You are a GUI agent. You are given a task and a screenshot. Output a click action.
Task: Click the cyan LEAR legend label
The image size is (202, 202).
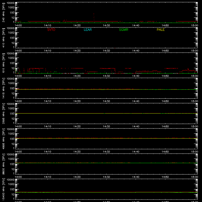tap(88, 30)
